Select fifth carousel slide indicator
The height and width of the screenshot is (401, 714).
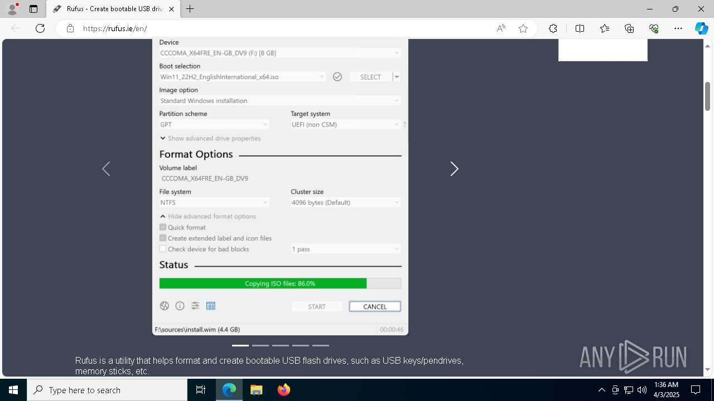coord(321,345)
